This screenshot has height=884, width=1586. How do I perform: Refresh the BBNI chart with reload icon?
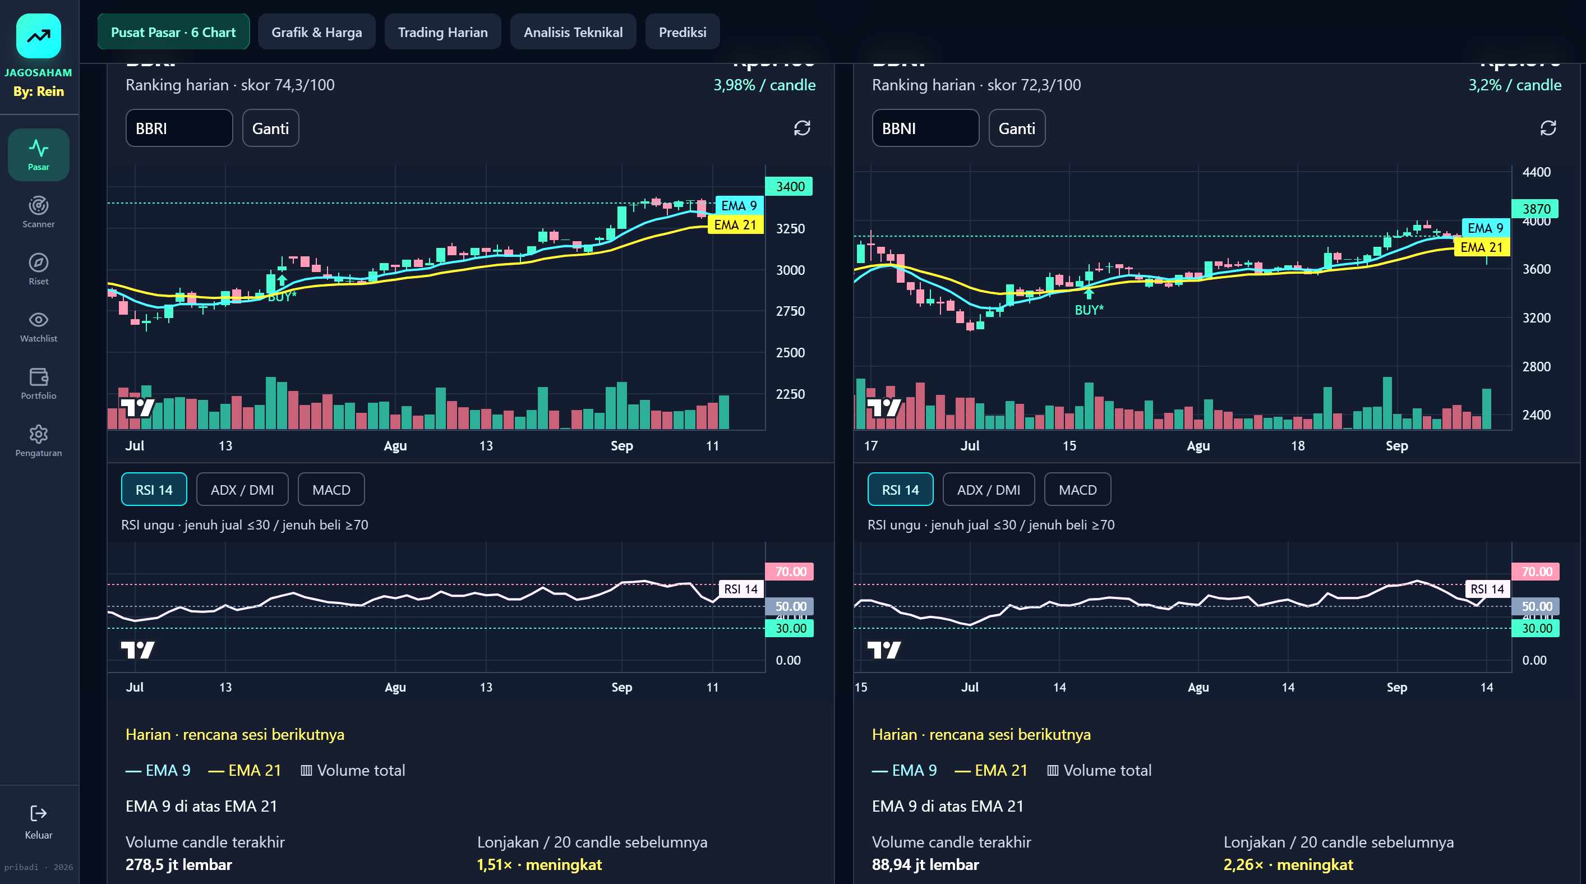(1548, 128)
